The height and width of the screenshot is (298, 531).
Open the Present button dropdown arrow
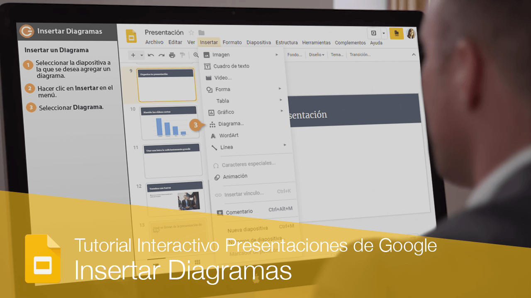(384, 33)
